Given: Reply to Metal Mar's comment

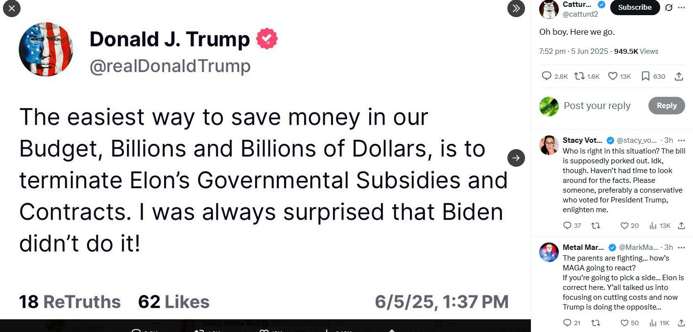Looking at the screenshot, I should [568, 323].
